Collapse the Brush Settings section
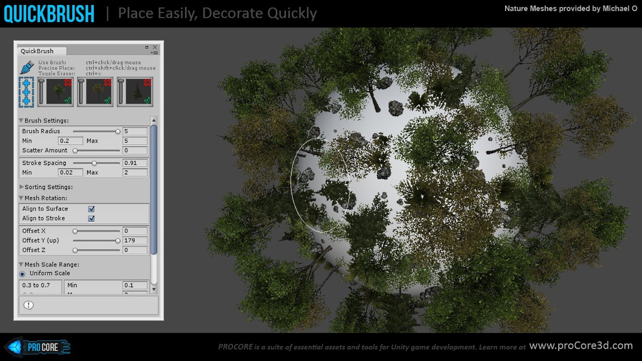The height and width of the screenshot is (361, 642). 21,121
